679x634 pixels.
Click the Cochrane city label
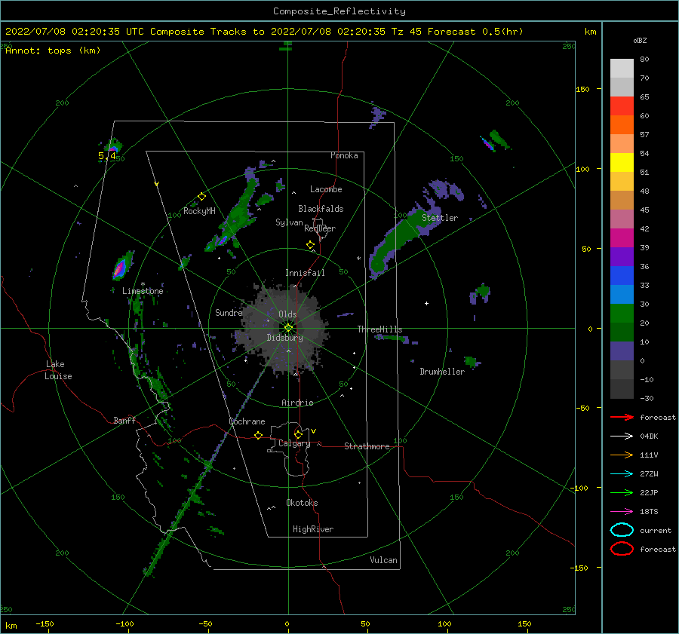click(247, 421)
